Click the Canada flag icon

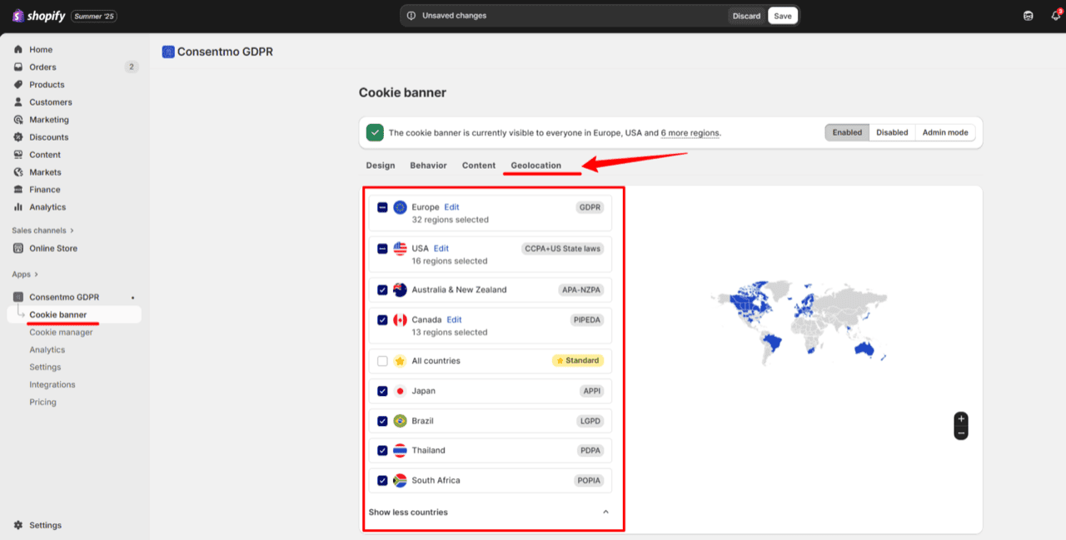400,320
